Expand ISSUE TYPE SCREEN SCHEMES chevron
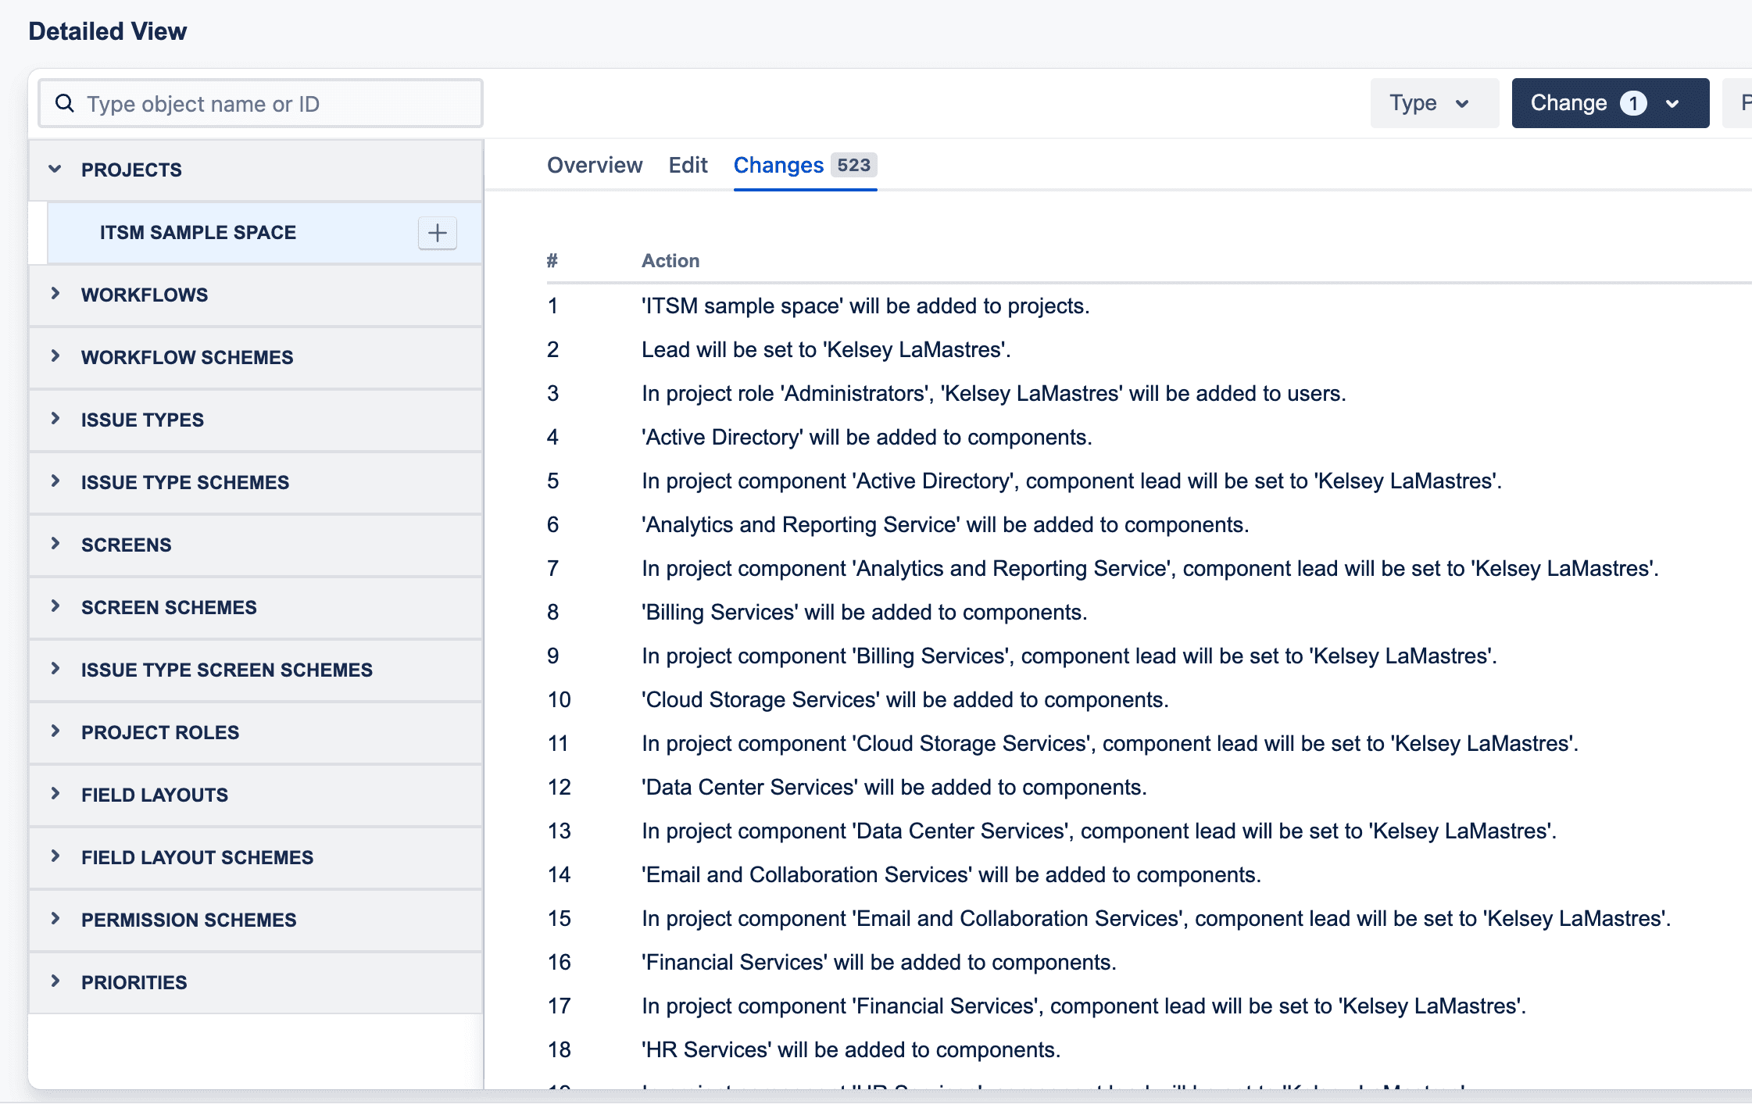The image size is (1752, 1108). [55, 669]
